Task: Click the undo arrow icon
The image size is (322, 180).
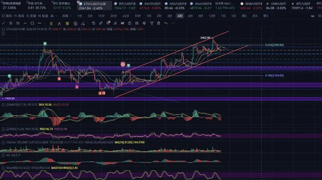Action: [x=166, y=23]
